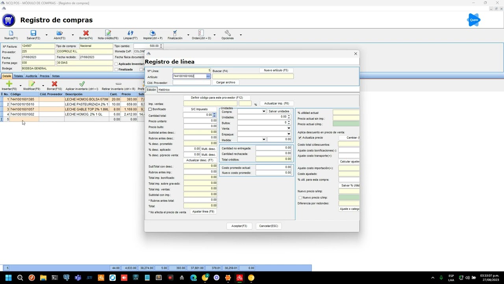Switch to the Precios tab

click(x=44, y=76)
